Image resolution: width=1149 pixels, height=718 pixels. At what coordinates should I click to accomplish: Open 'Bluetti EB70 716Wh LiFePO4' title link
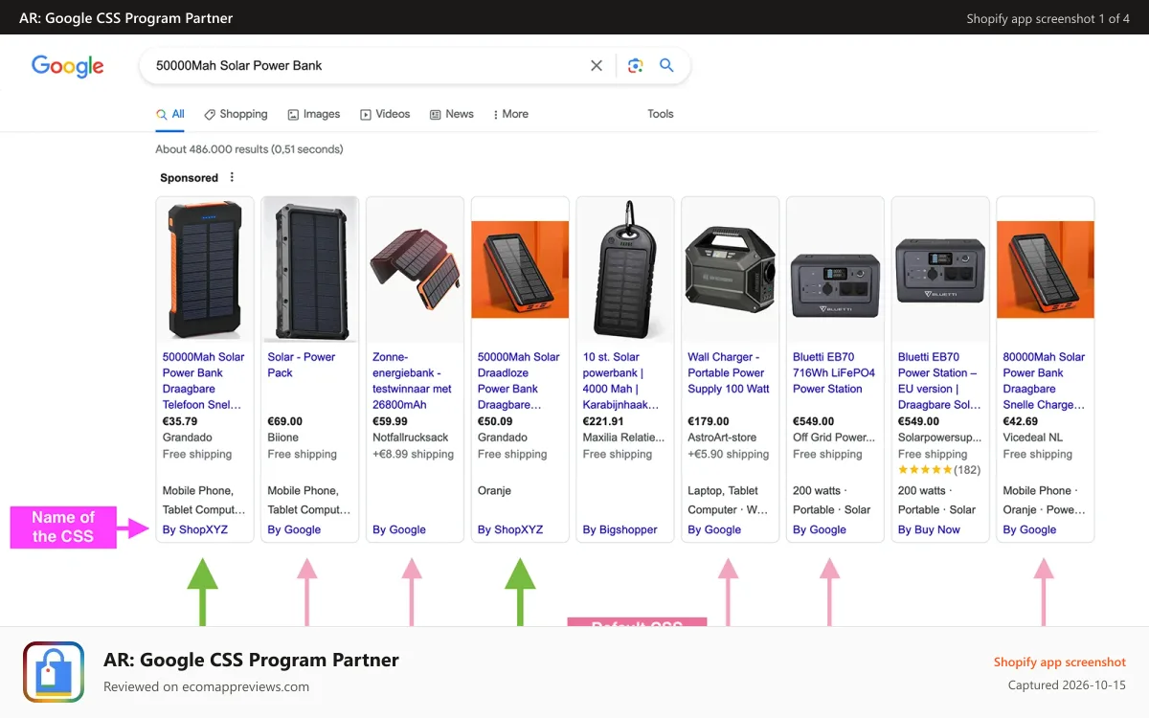click(x=834, y=373)
